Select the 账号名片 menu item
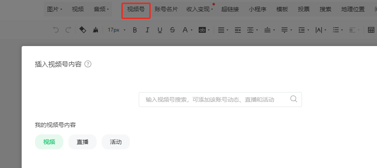Screen dimensions: 377x168 pyautogui.click(x=166, y=9)
